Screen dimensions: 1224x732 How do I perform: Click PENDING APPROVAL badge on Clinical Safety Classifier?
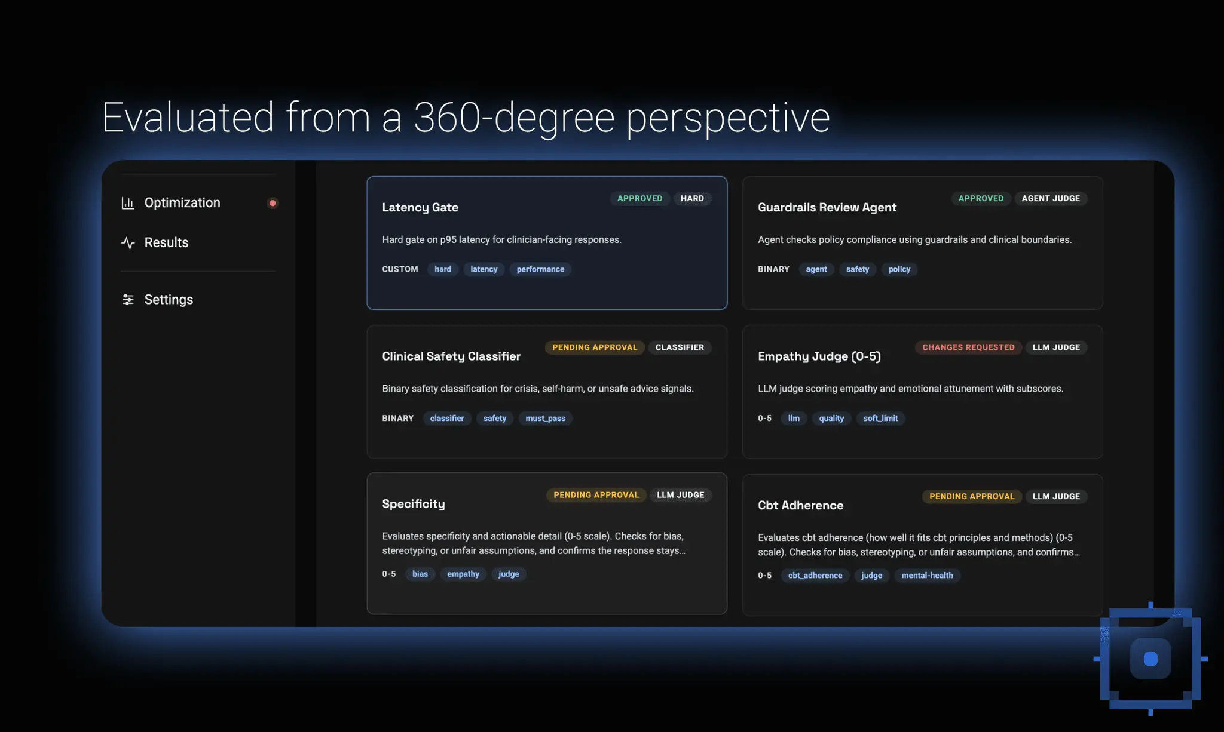pyautogui.click(x=595, y=347)
